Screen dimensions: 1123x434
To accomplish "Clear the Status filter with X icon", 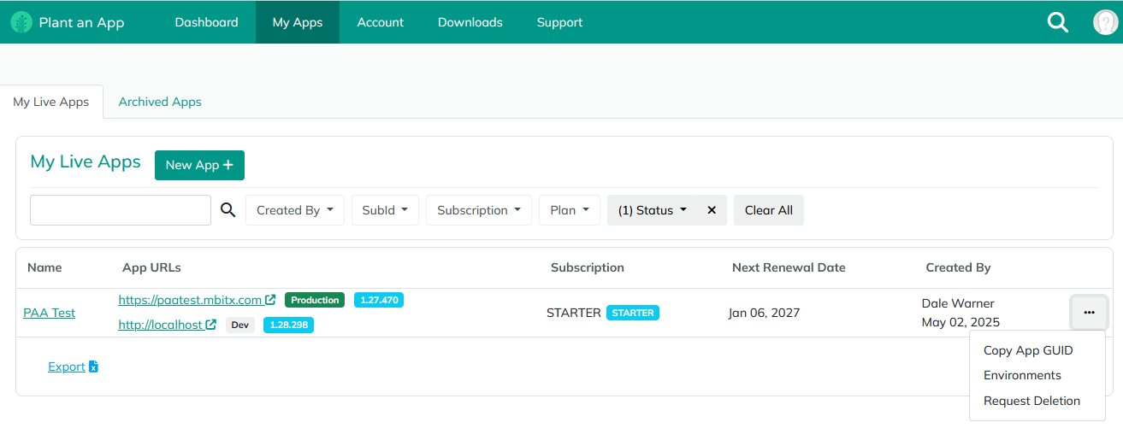I will coord(712,210).
